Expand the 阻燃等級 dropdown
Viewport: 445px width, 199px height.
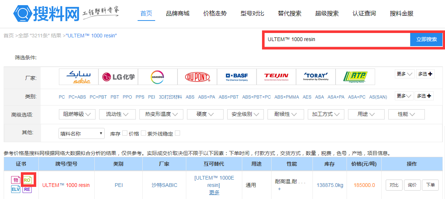[77, 114]
